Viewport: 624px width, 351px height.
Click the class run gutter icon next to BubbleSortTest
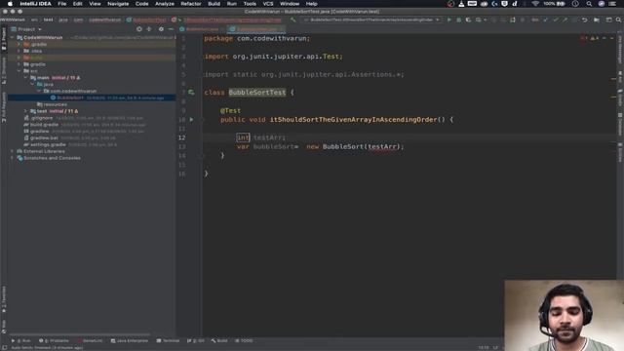tap(191, 93)
